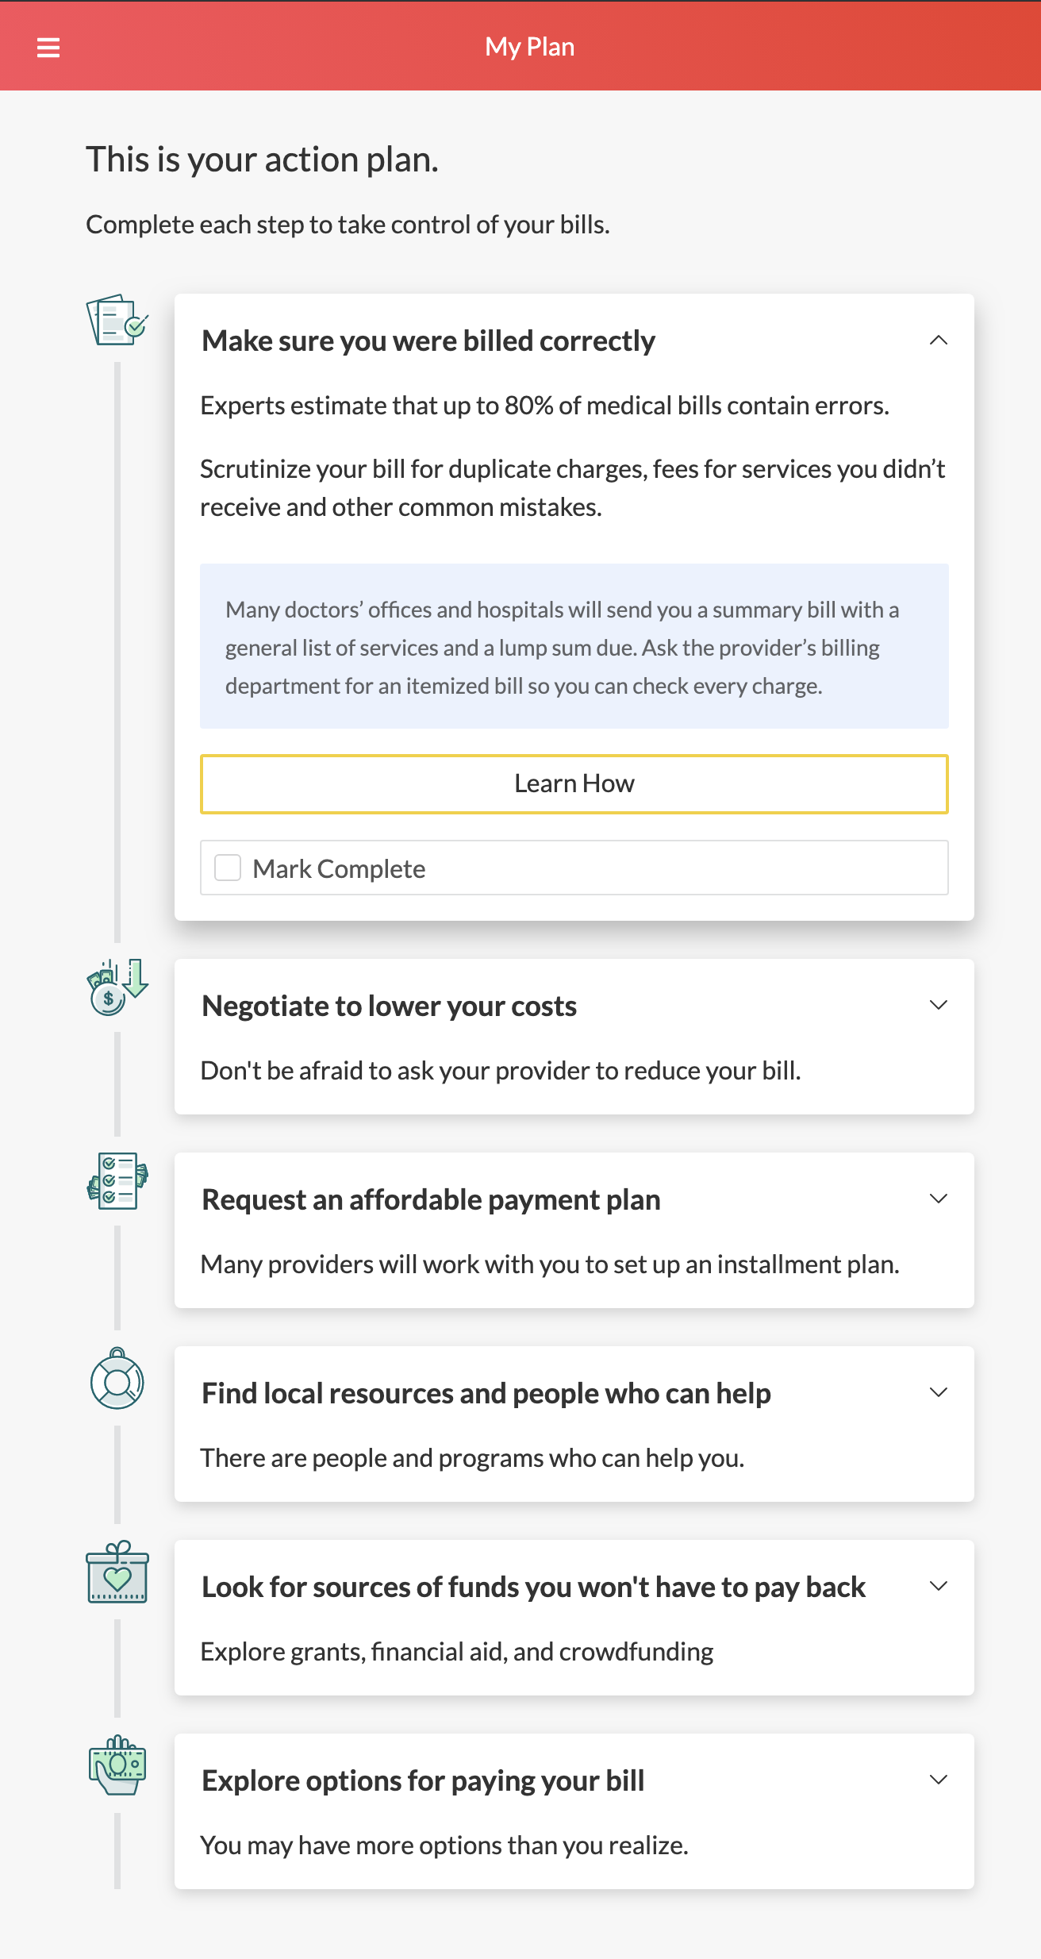This screenshot has width=1041, height=1959.
Task: Select 'Find local resources and people' heading
Action: tap(486, 1393)
